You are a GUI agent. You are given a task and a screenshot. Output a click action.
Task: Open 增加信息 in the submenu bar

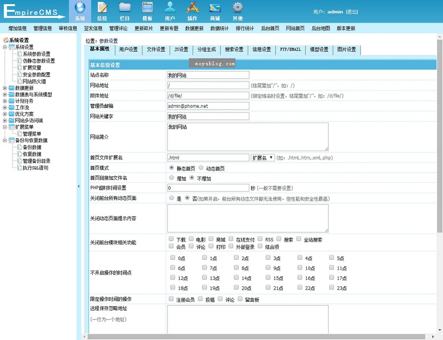pos(18,28)
